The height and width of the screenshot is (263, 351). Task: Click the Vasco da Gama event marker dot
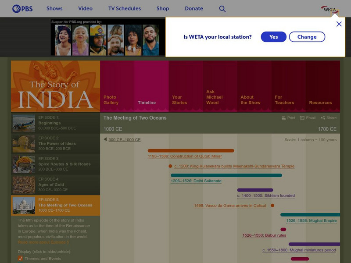coord(273,204)
